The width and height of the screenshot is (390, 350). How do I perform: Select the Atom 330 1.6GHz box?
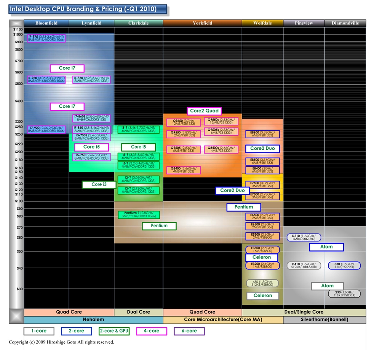tap(344, 266)
